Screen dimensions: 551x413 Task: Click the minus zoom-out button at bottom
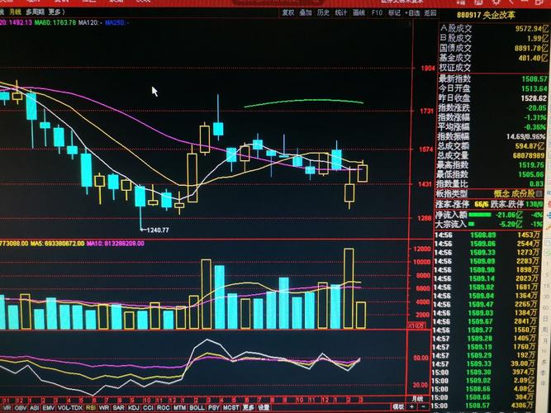[x=423, y=406]
